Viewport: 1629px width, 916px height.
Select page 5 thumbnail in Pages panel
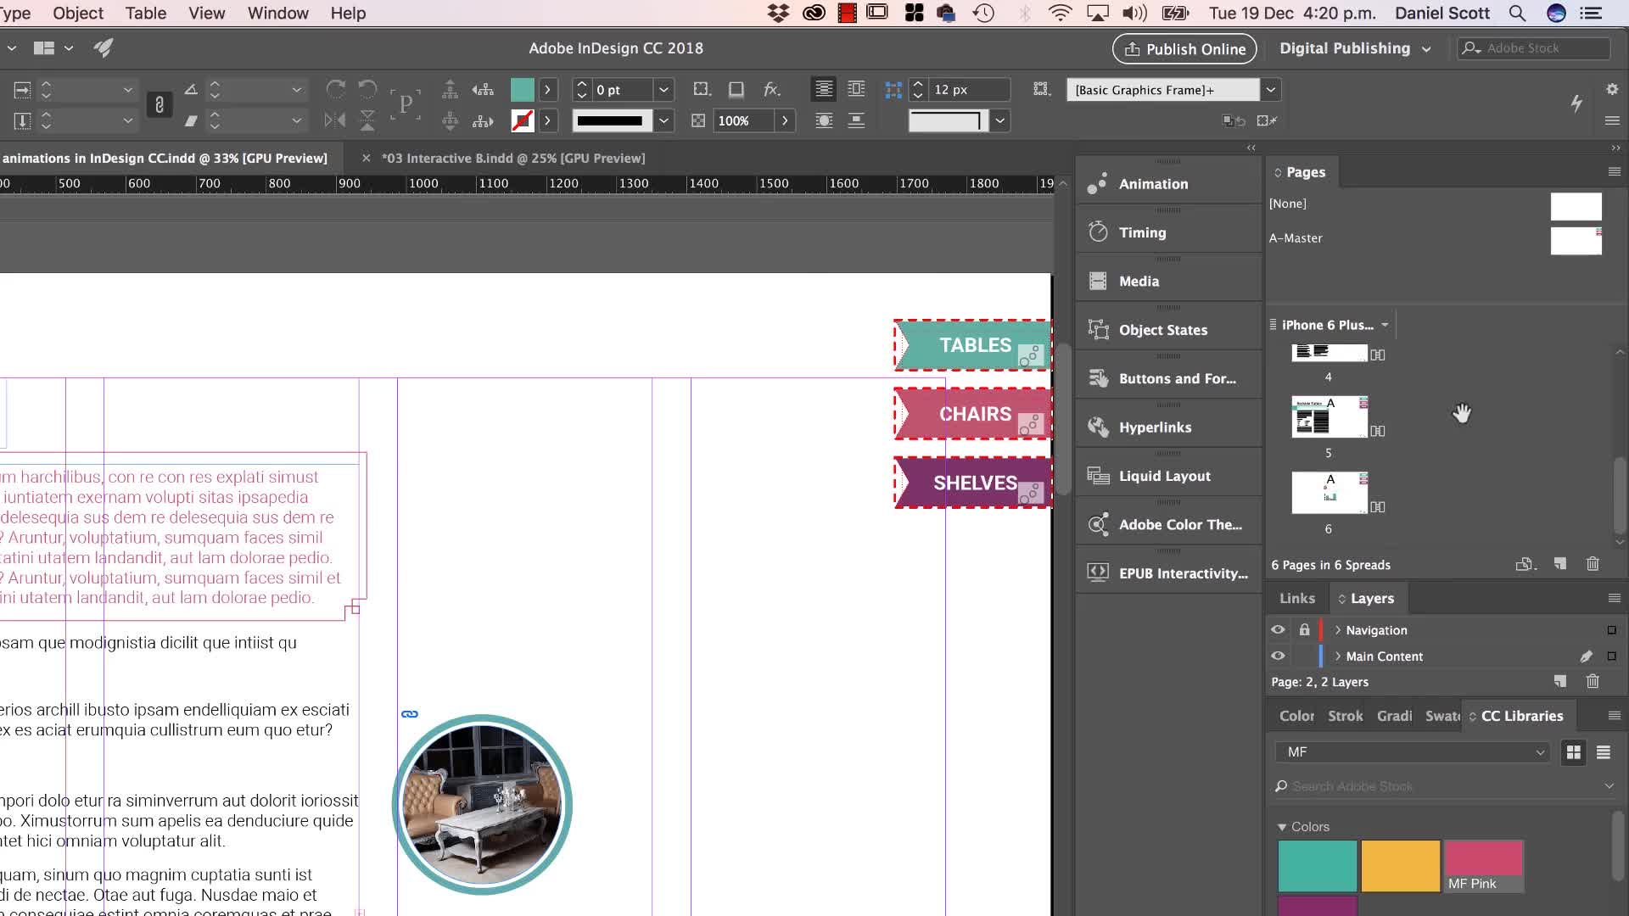pyautogui.click(x=1330, y=417)
